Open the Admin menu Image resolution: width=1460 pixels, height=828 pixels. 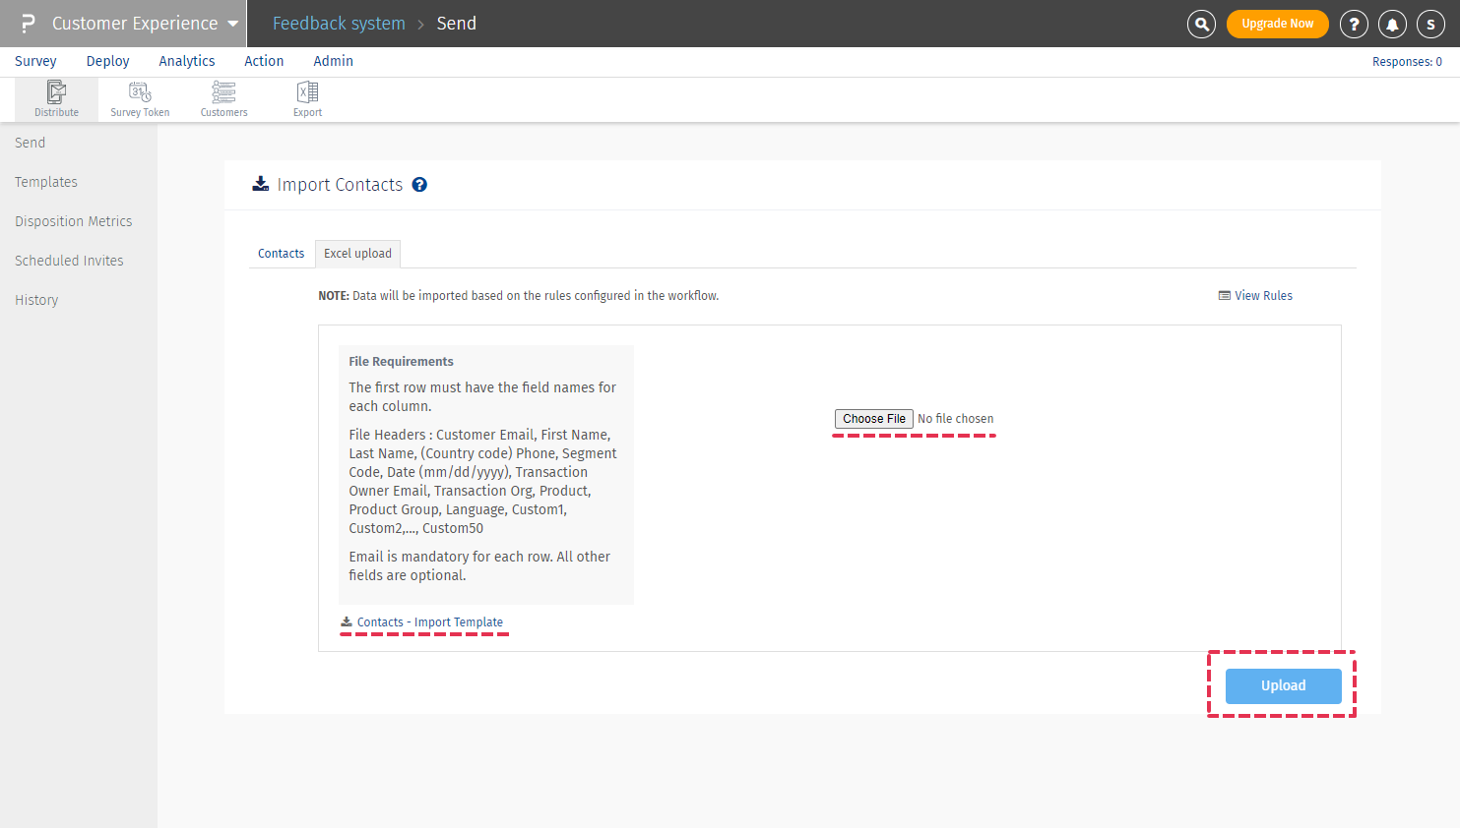click(x=334, y=61)
